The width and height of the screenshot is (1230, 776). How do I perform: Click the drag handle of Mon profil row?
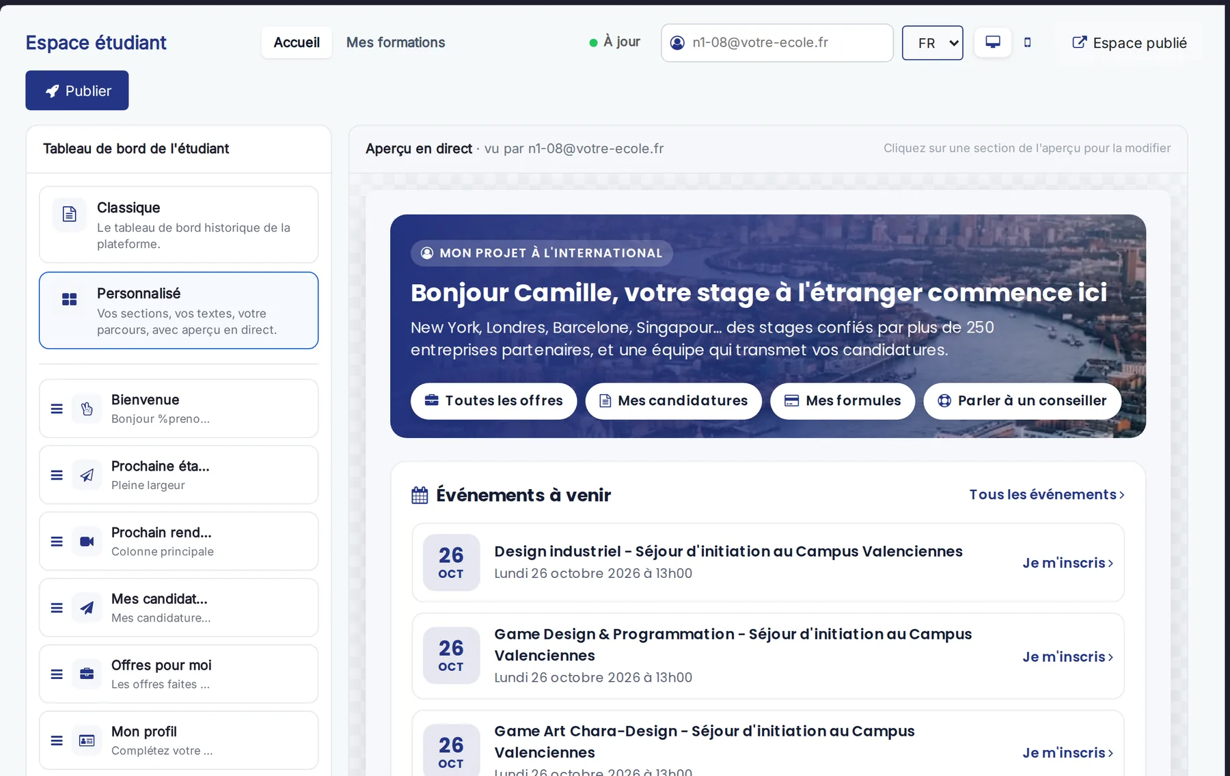point(57,740)
